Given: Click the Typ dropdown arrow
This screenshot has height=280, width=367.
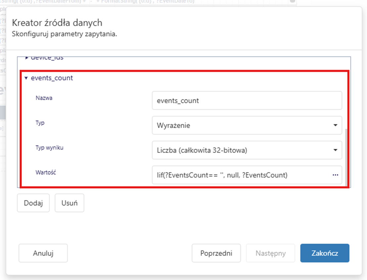Looking at the screenshot, I should coord(335,126).
